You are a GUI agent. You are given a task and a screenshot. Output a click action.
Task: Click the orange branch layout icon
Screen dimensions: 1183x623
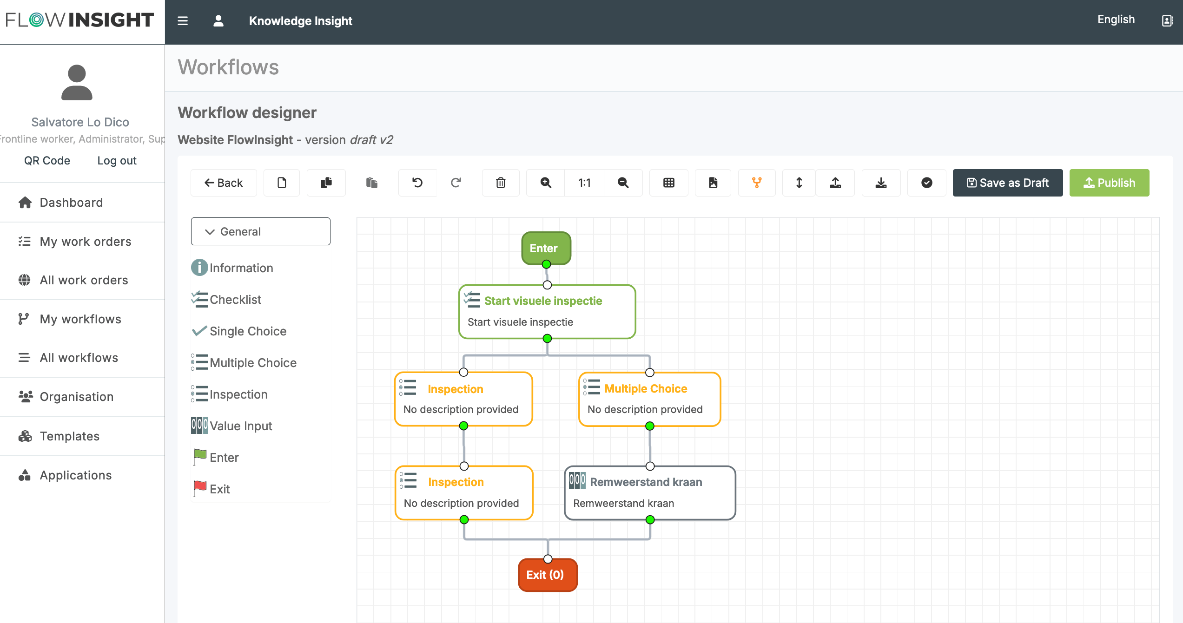(x=756, y=183)
